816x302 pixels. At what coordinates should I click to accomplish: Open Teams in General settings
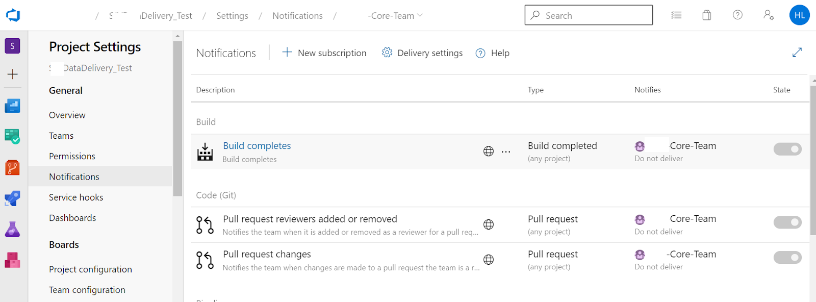click(61, 136)
